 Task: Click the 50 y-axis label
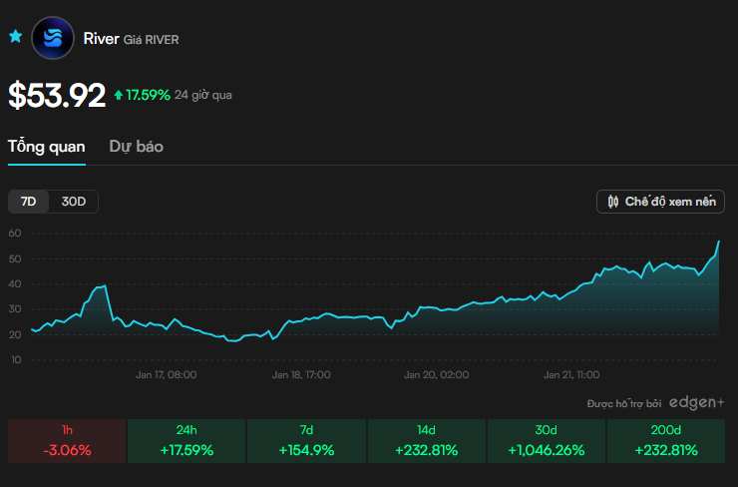15,259
